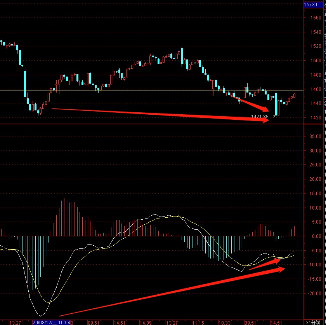Select the 5.00 MACD axis label
The width and height of the screenshot is (326, 325).
click(x=317, y=222)
